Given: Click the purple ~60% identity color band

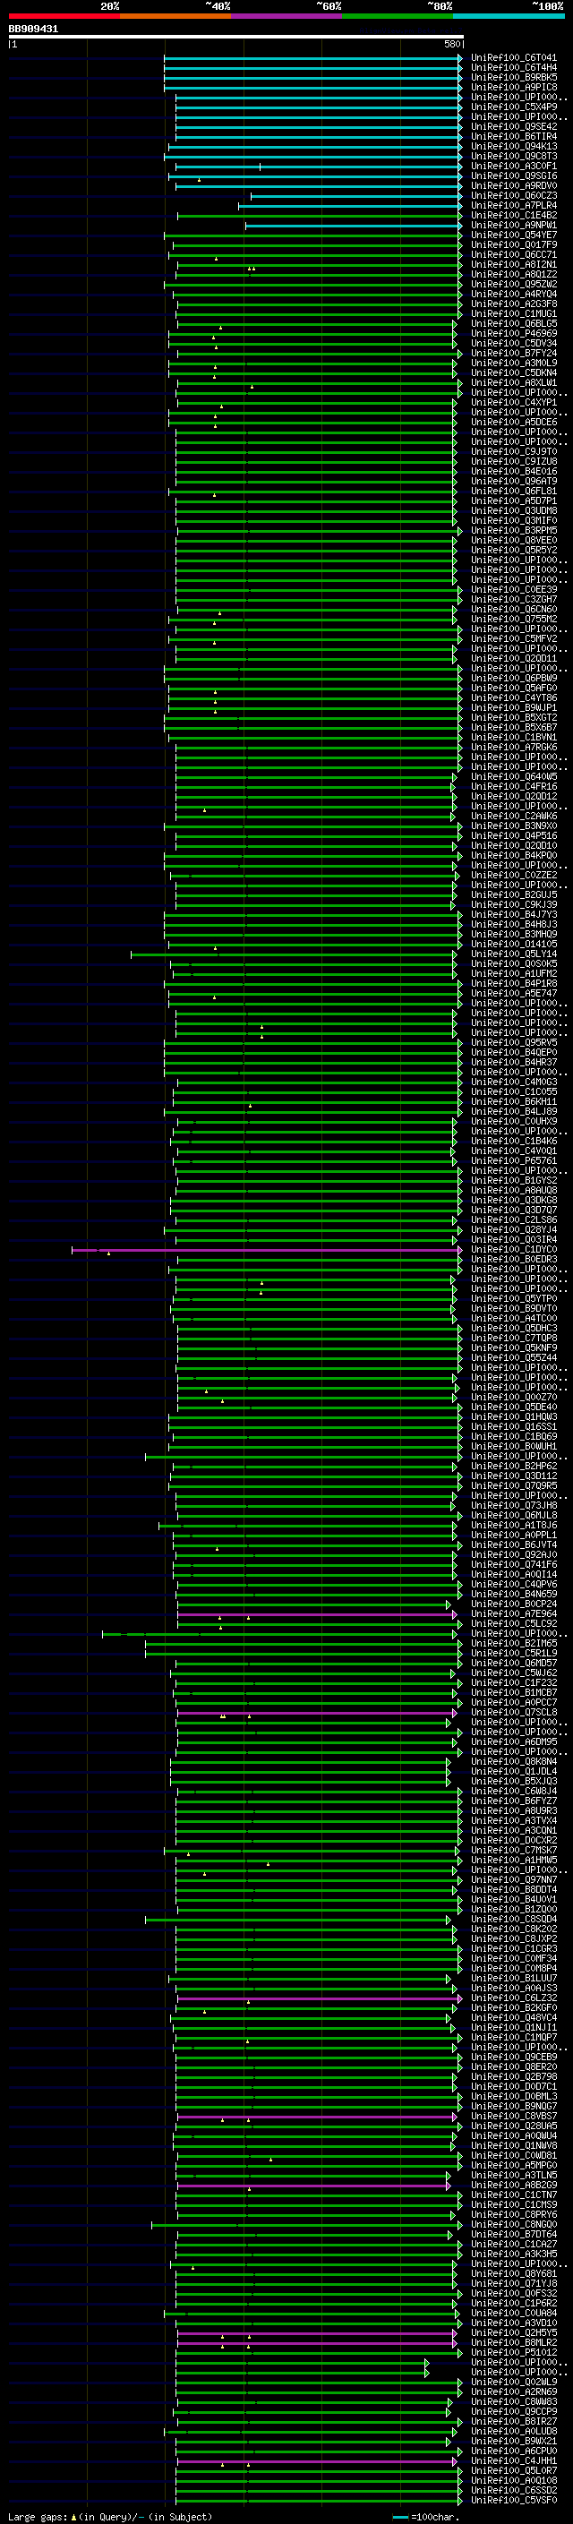Looking at the screenshot, I should coord(287,16).
